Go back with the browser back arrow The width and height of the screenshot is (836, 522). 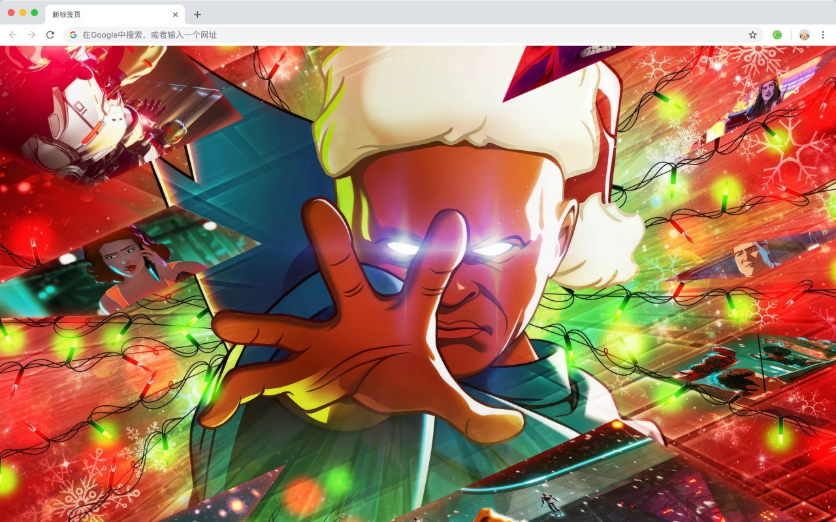(13, 35)
